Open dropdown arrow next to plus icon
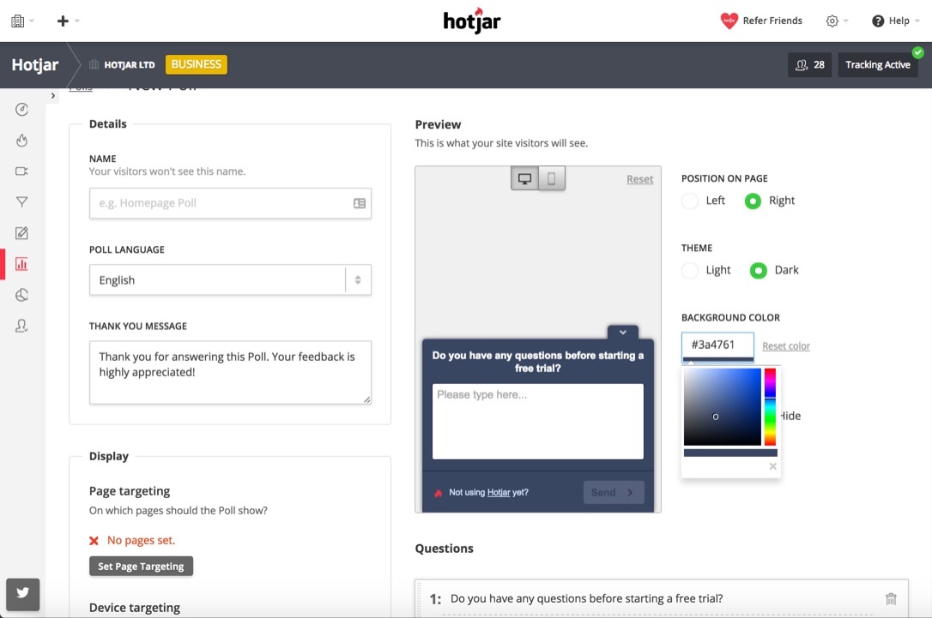This screenshot has height=618, width=932. click(77, 21)
